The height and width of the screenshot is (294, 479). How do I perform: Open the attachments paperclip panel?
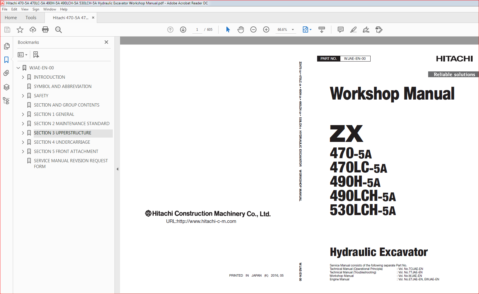(x=6, y=73)
